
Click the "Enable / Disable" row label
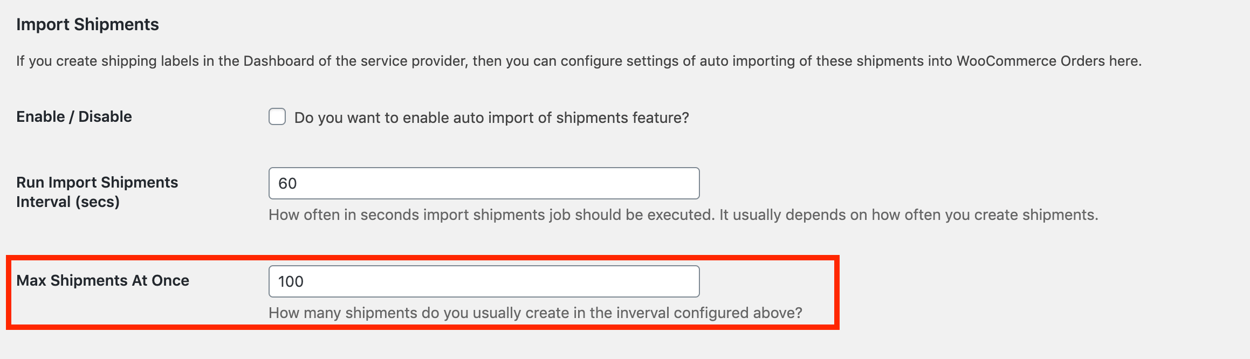pyautogui.click(x=74, y=116)
